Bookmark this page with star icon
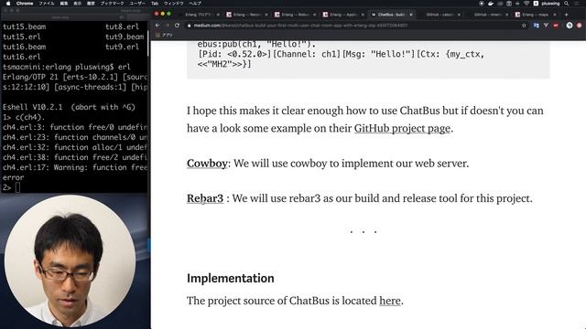 [x=524, y=26]
